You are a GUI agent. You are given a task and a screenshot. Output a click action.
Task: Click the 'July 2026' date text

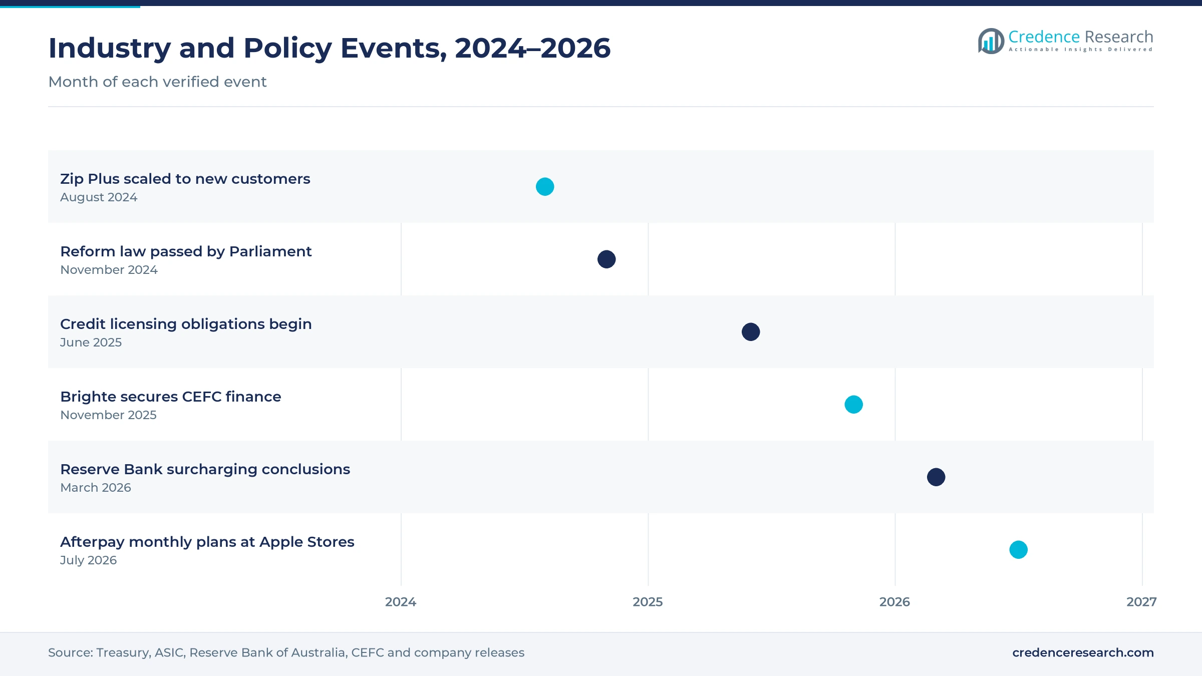(x=88, y=560)
